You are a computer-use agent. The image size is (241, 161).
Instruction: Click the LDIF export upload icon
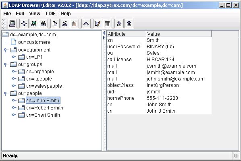pyautogui.click(x=129, y=24)
